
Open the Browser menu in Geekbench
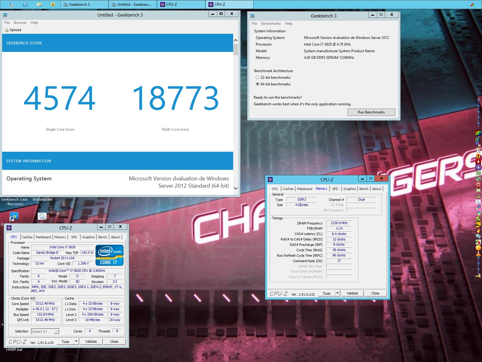20,23
